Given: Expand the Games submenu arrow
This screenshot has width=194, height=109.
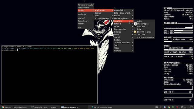Looking at the screenshot, I should (112, 13).
